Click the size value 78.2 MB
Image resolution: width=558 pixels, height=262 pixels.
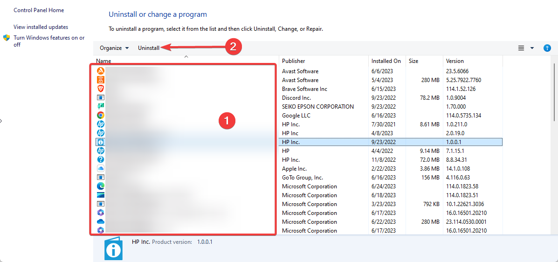tap(430, 97)
